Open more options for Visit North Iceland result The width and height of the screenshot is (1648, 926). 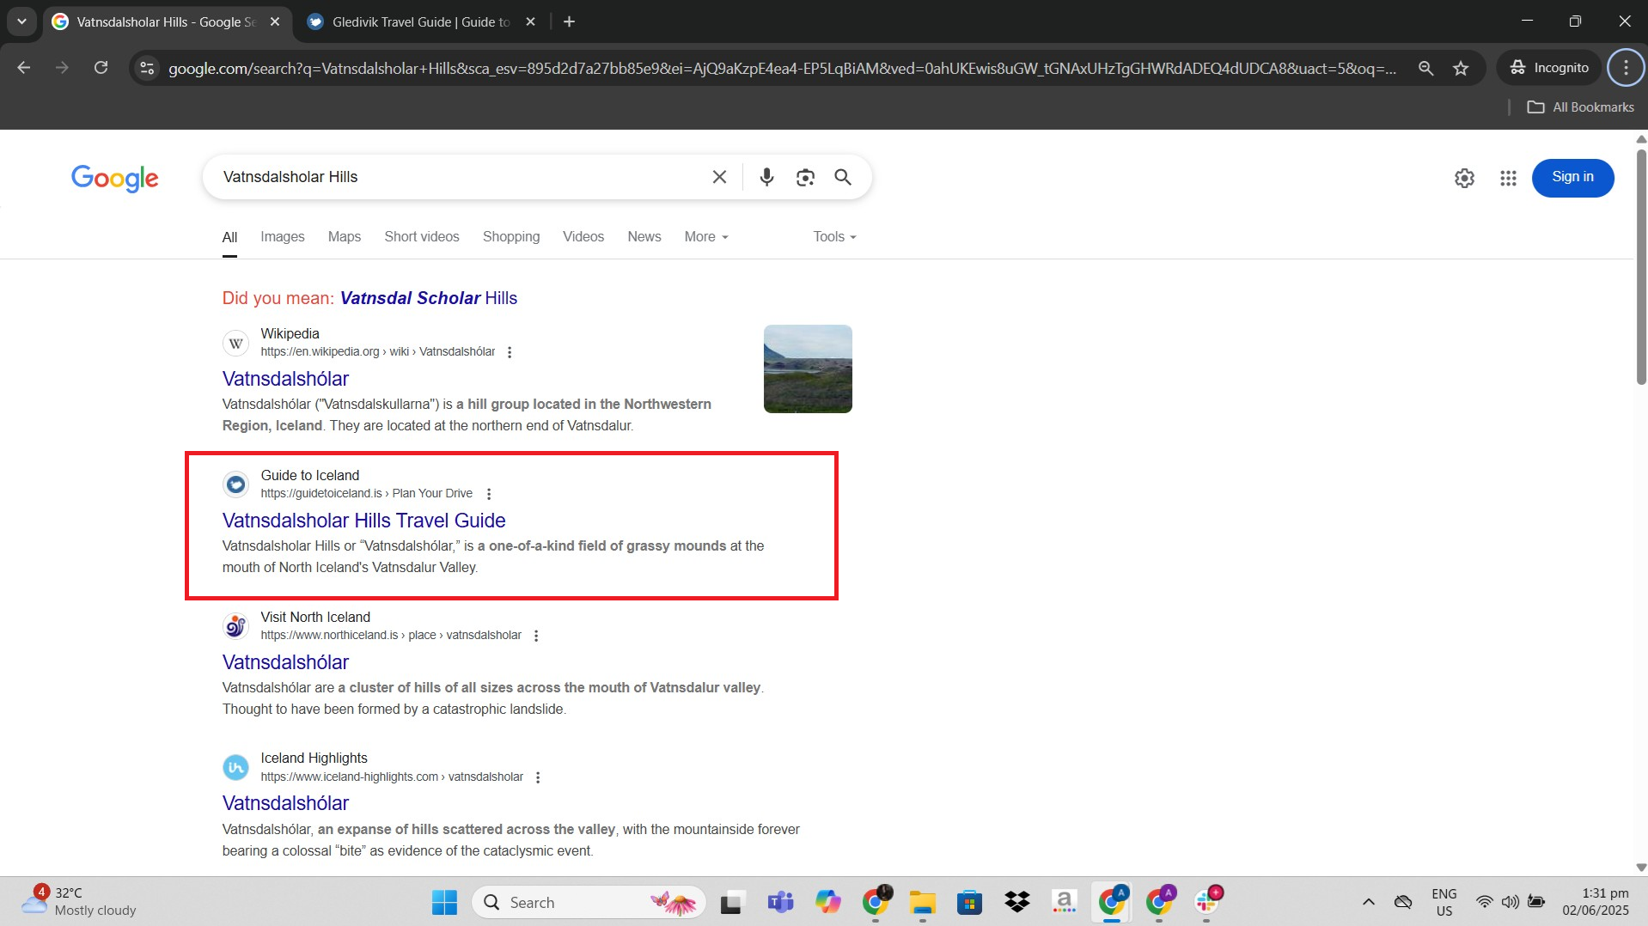click(x=536, y=636)
